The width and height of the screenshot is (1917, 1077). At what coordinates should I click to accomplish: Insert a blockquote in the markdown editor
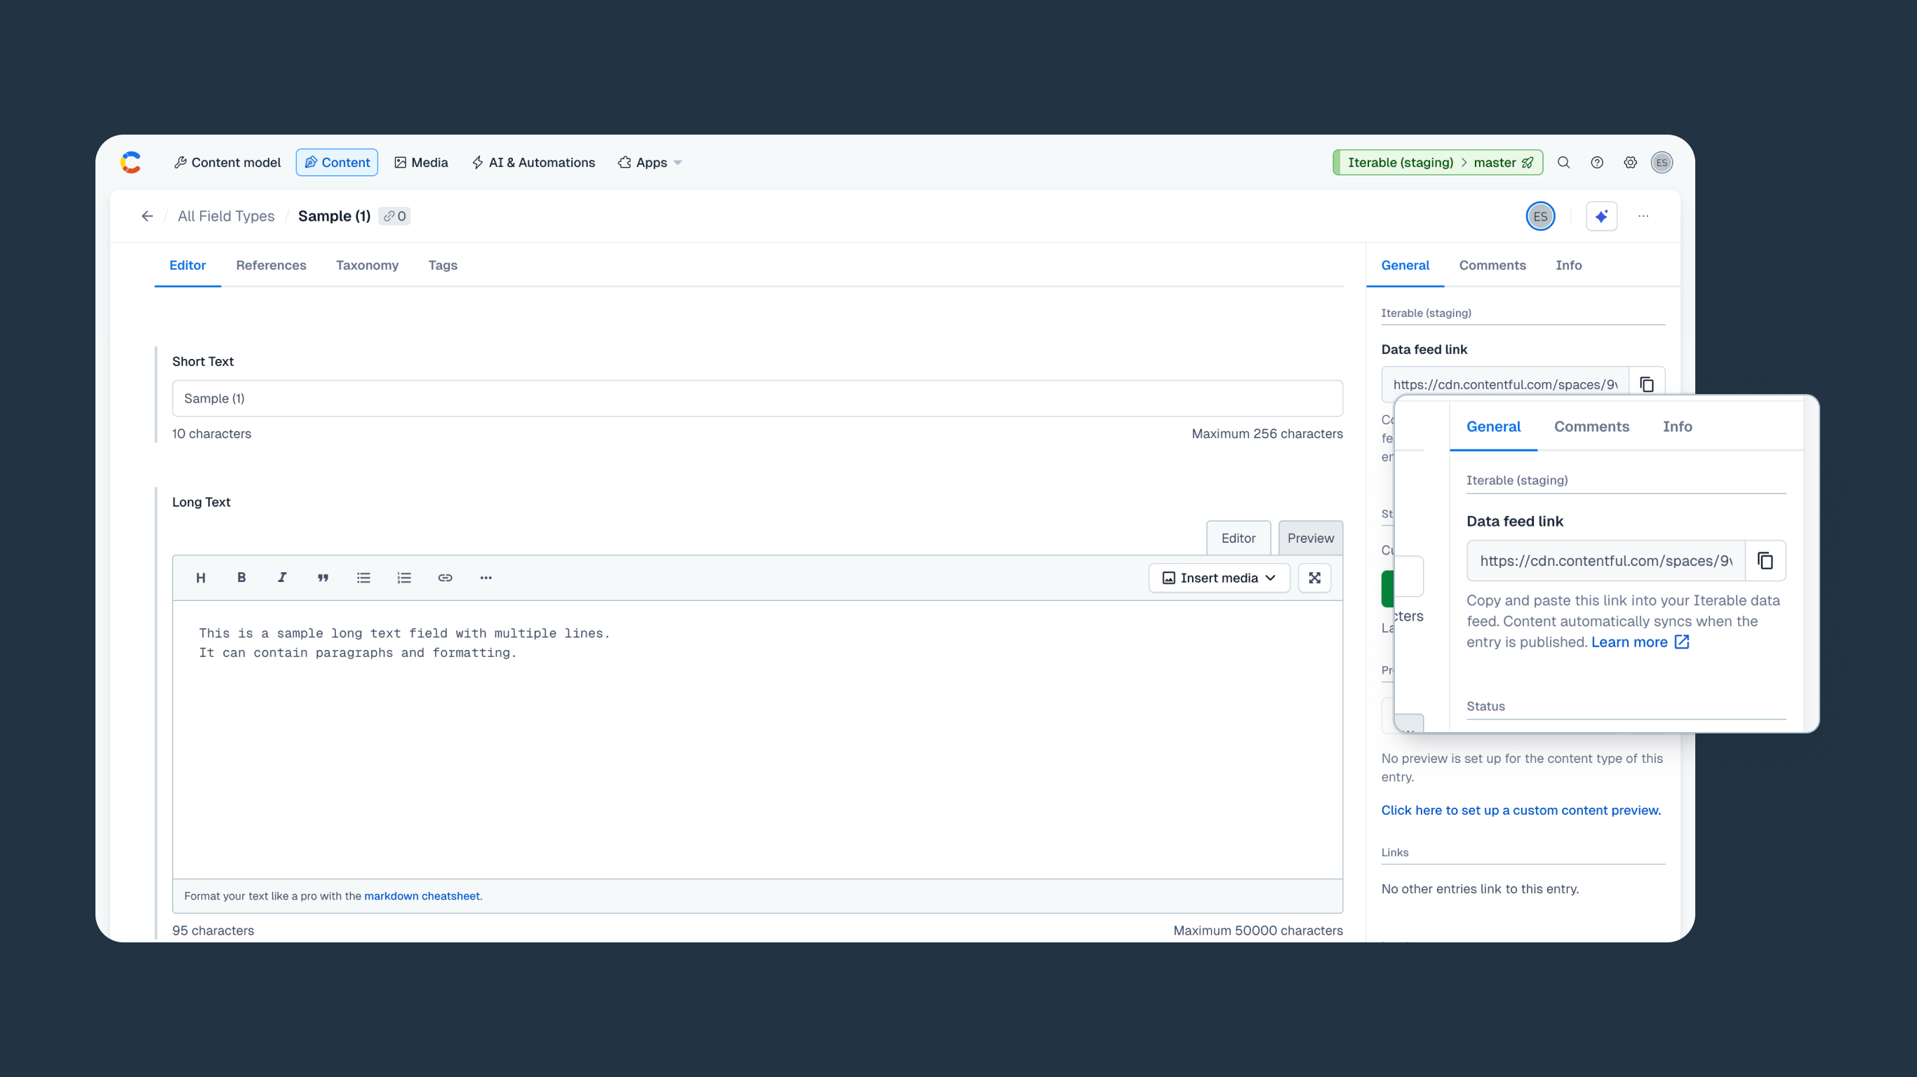coord(322,577)
